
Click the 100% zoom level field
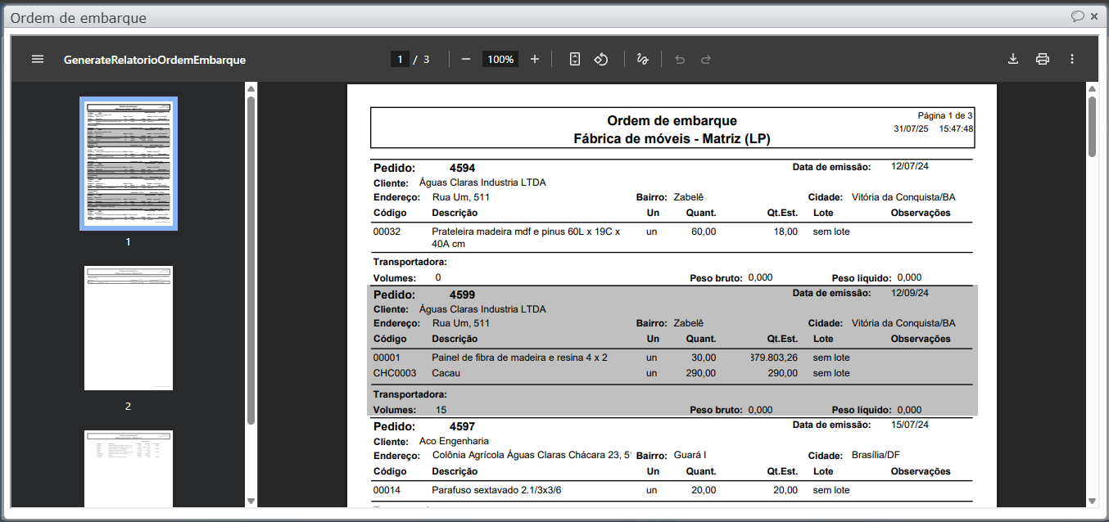500,59
